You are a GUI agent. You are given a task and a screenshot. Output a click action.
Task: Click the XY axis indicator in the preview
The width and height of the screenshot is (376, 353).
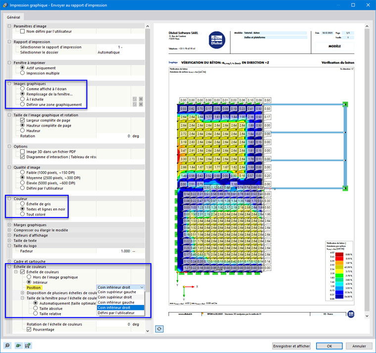coord(189,292)
